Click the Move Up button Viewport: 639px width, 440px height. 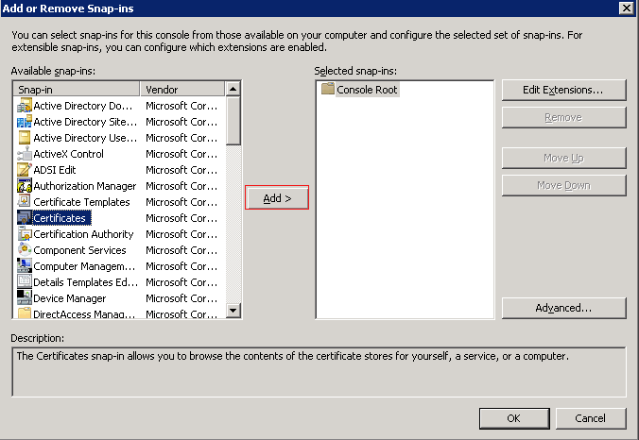(x=564, y=158)
